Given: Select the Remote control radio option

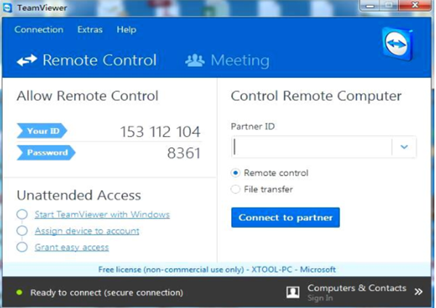Looking at the screenshot, I should [x=235, y=173].
